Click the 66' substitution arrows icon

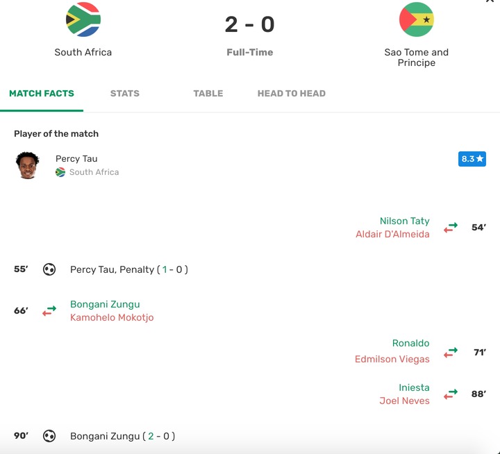click(49, 311)
